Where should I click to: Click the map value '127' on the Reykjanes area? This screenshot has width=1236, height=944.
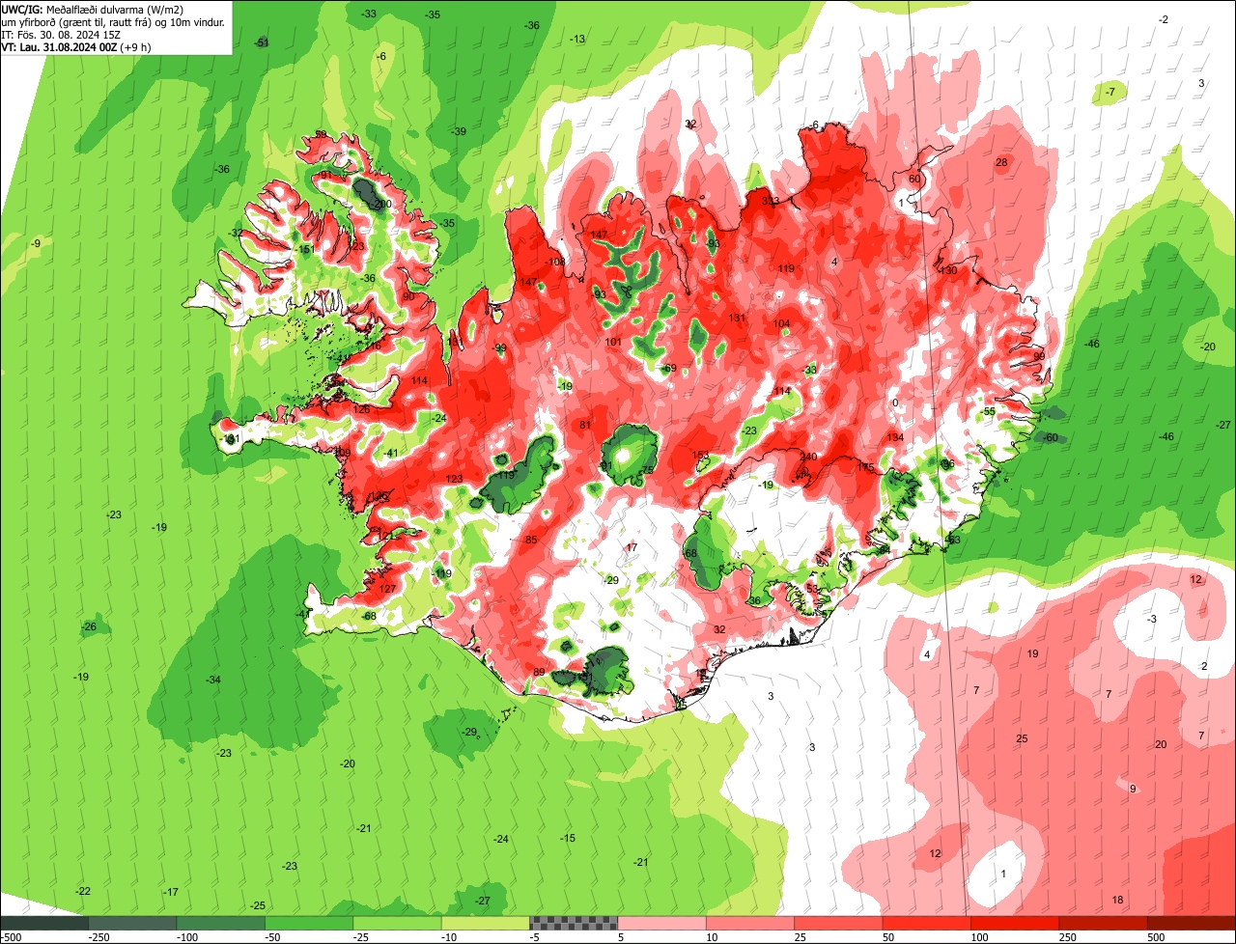point(387,589)
